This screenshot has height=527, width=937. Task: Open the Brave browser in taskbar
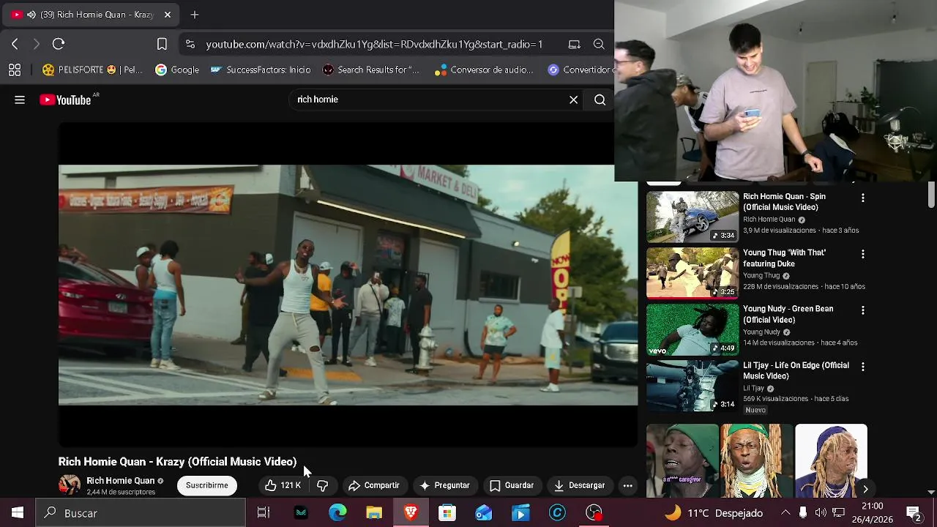411,513
